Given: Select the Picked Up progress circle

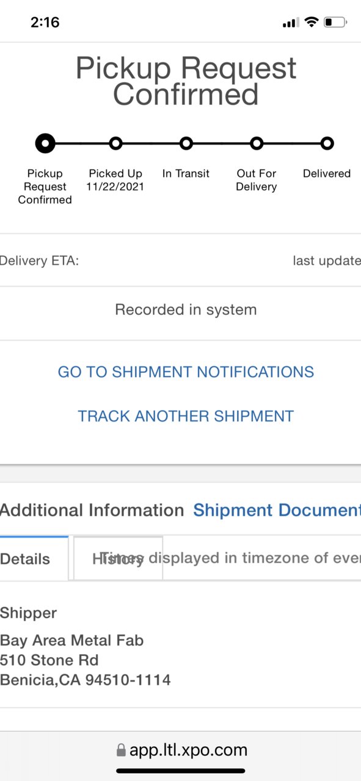Looking at the screenshot, I should tap(115, 144).
